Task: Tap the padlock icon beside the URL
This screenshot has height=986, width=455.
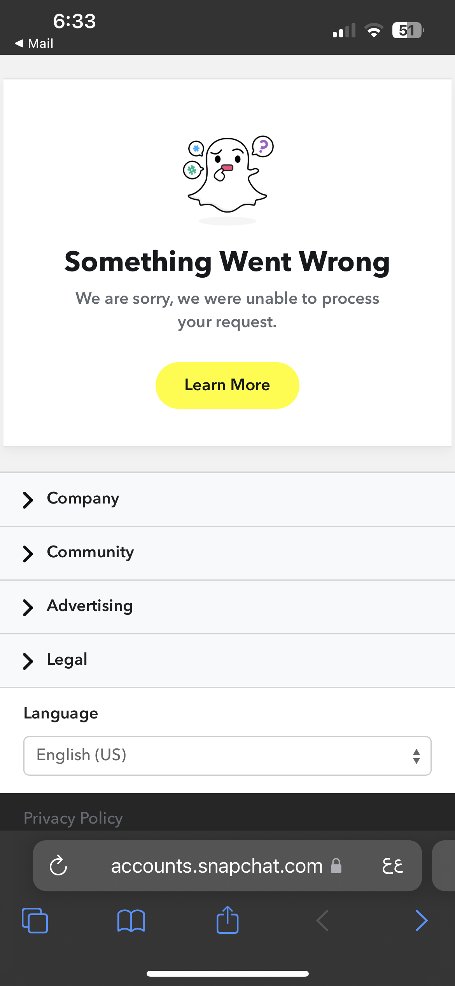Action: [336, 866]
